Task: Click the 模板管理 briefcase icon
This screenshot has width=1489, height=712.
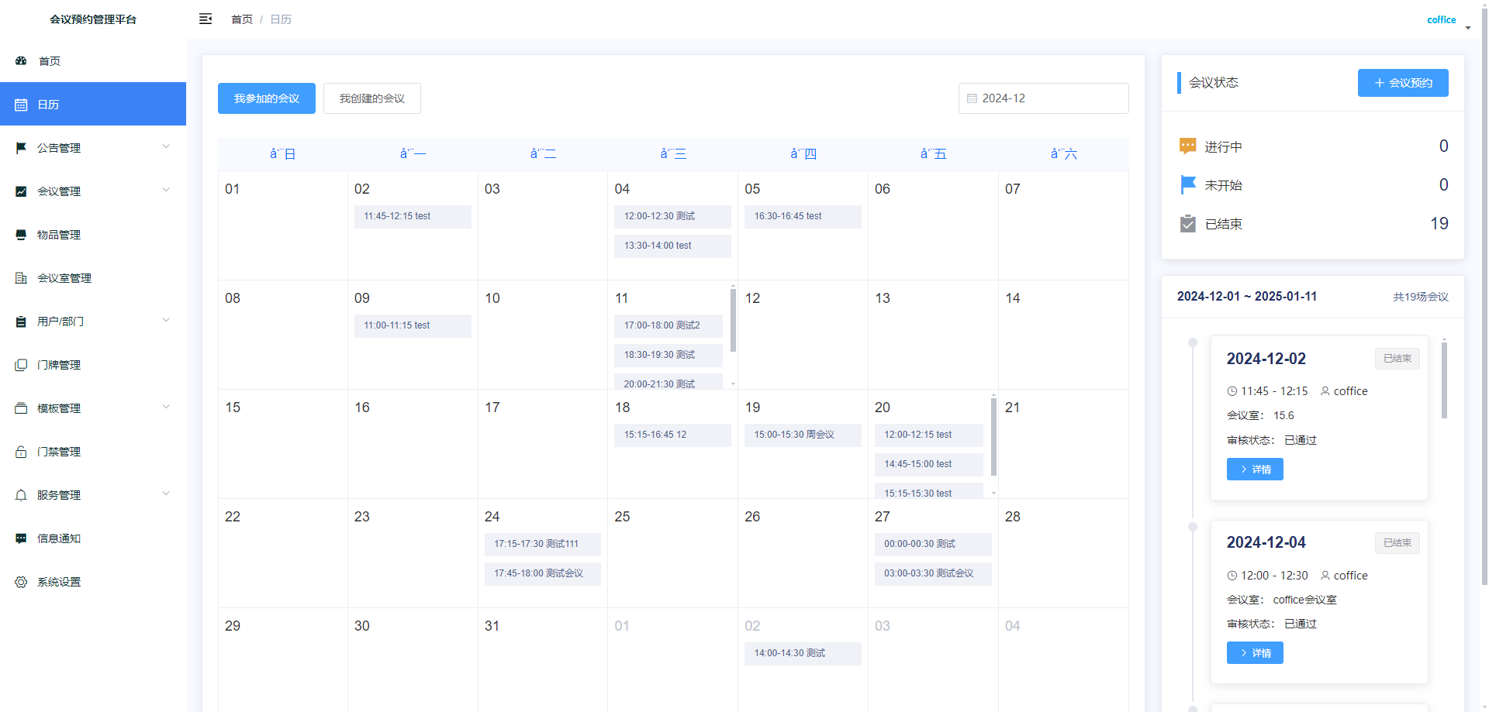Action: (x=21, y=408)
